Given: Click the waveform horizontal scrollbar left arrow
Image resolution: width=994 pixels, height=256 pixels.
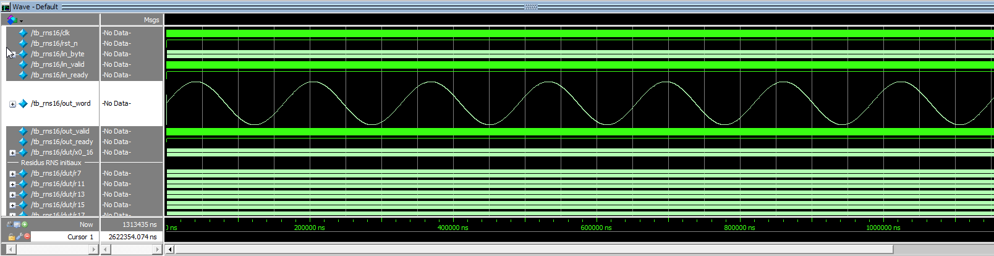Looking at the screenshot, I should [x=170, y=249].
